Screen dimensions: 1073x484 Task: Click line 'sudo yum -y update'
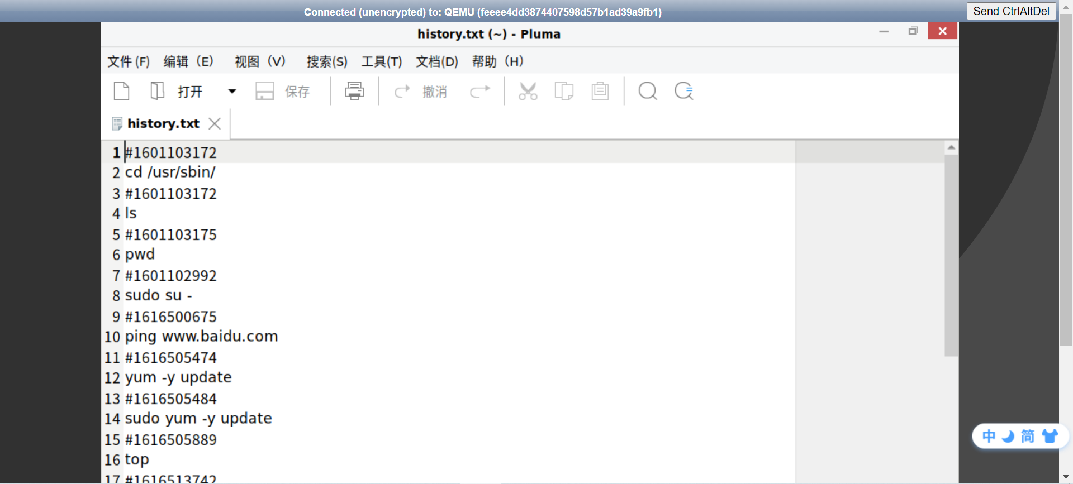pyautogui.click(x=198, y=419)
